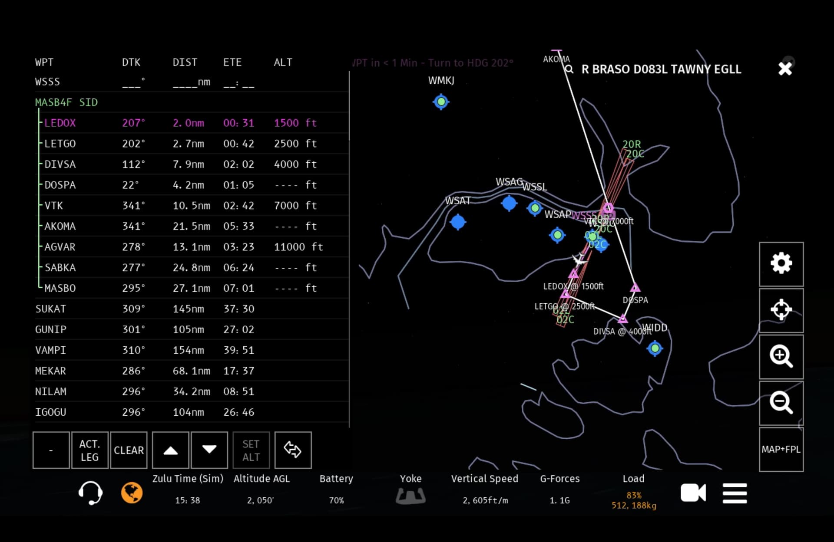The image size is (834, 542).
Task: Open ATC headset icon
Action: click(90, 493)
